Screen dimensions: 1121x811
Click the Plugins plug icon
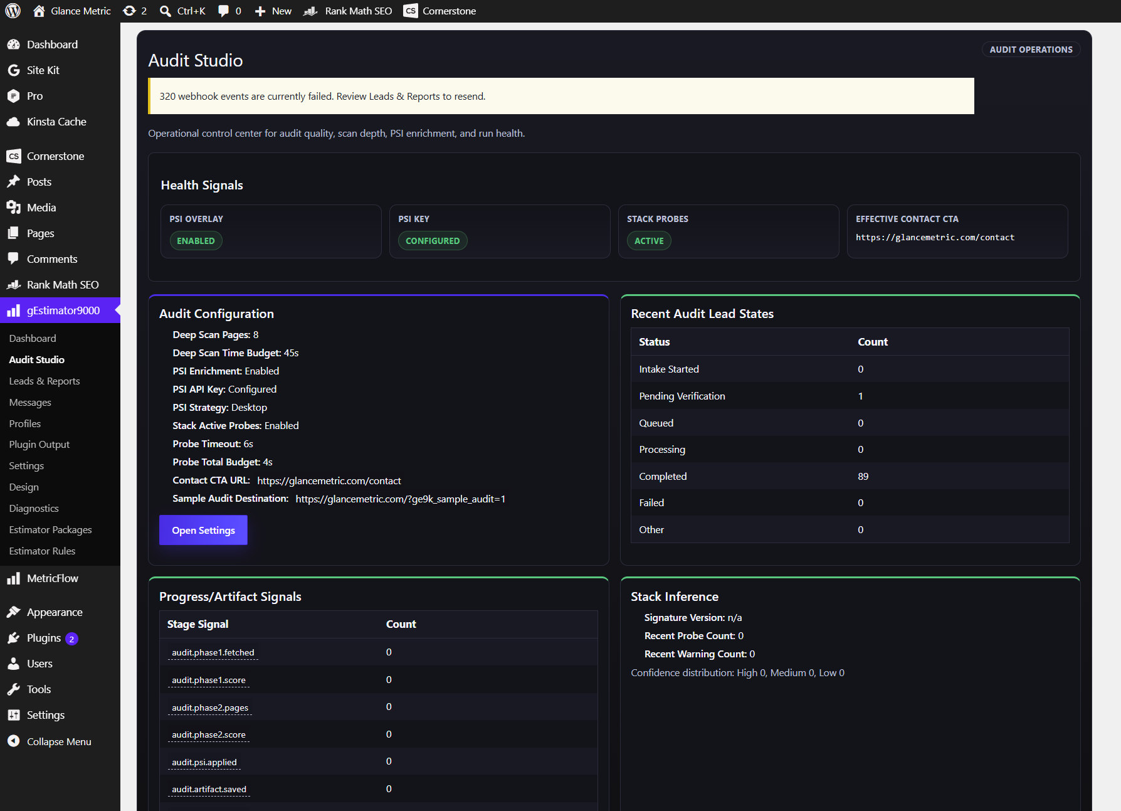click(13, 638)
